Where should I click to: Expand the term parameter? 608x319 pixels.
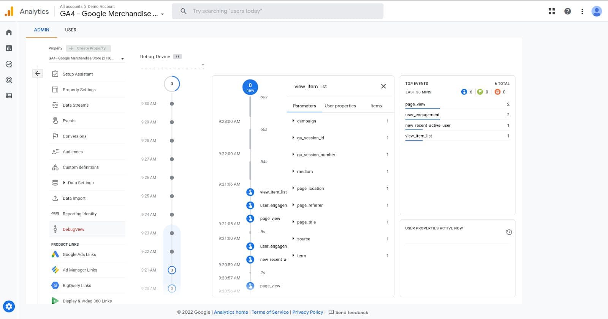pyautogui.click(x=293, y=256)
